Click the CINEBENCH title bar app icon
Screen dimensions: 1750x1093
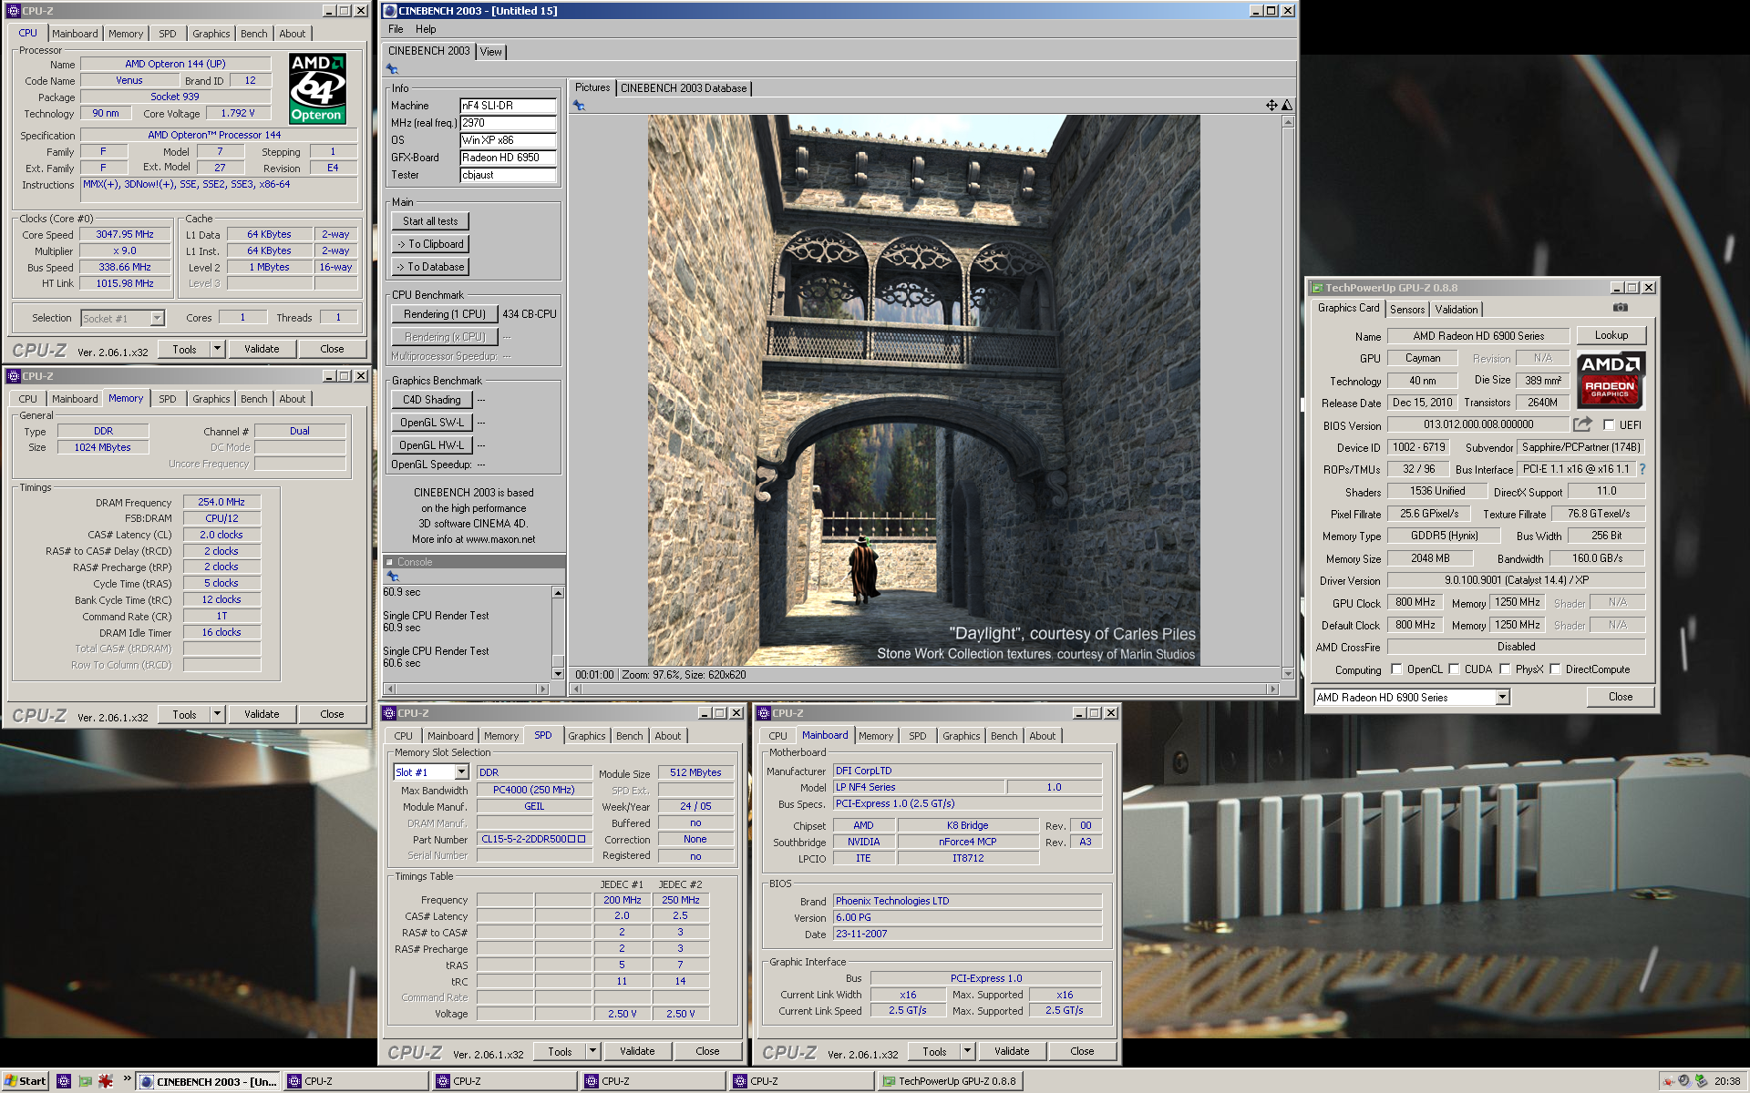pyautogui.click(x=390, y=11)
